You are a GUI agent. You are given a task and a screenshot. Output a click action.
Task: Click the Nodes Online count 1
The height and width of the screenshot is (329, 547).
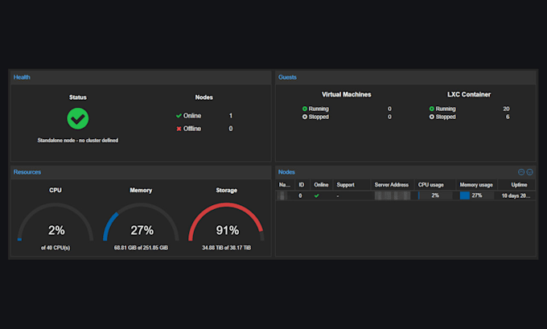(x=231, y=116)
